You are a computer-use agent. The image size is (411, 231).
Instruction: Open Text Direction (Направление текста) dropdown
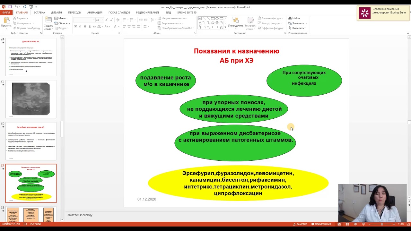tap(173, 18)
